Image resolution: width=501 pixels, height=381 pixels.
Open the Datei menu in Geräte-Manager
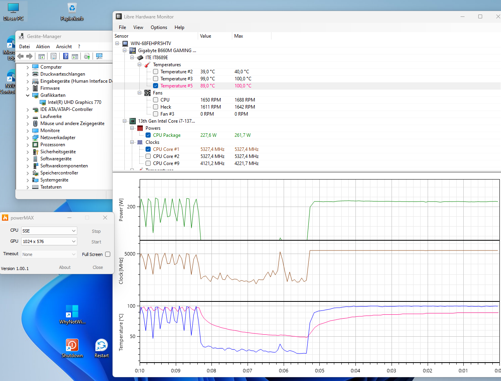point(24,47)
